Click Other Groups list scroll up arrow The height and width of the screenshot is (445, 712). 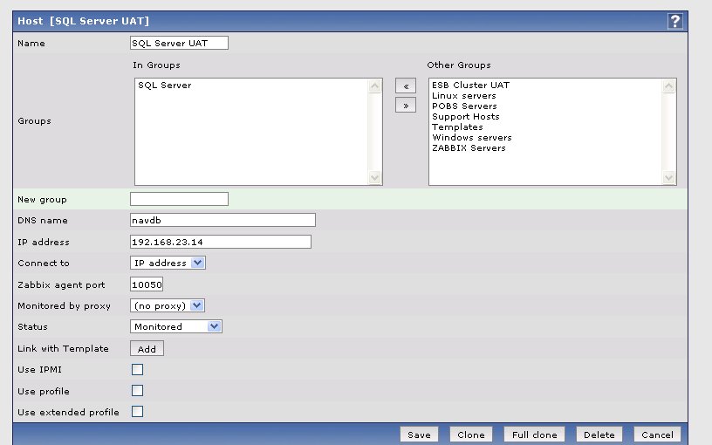click(669, 86)
